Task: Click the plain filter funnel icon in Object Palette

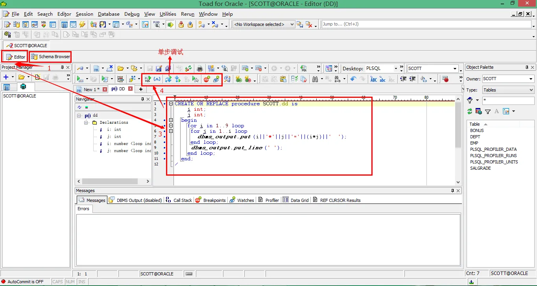Action: tap(488, 112)
